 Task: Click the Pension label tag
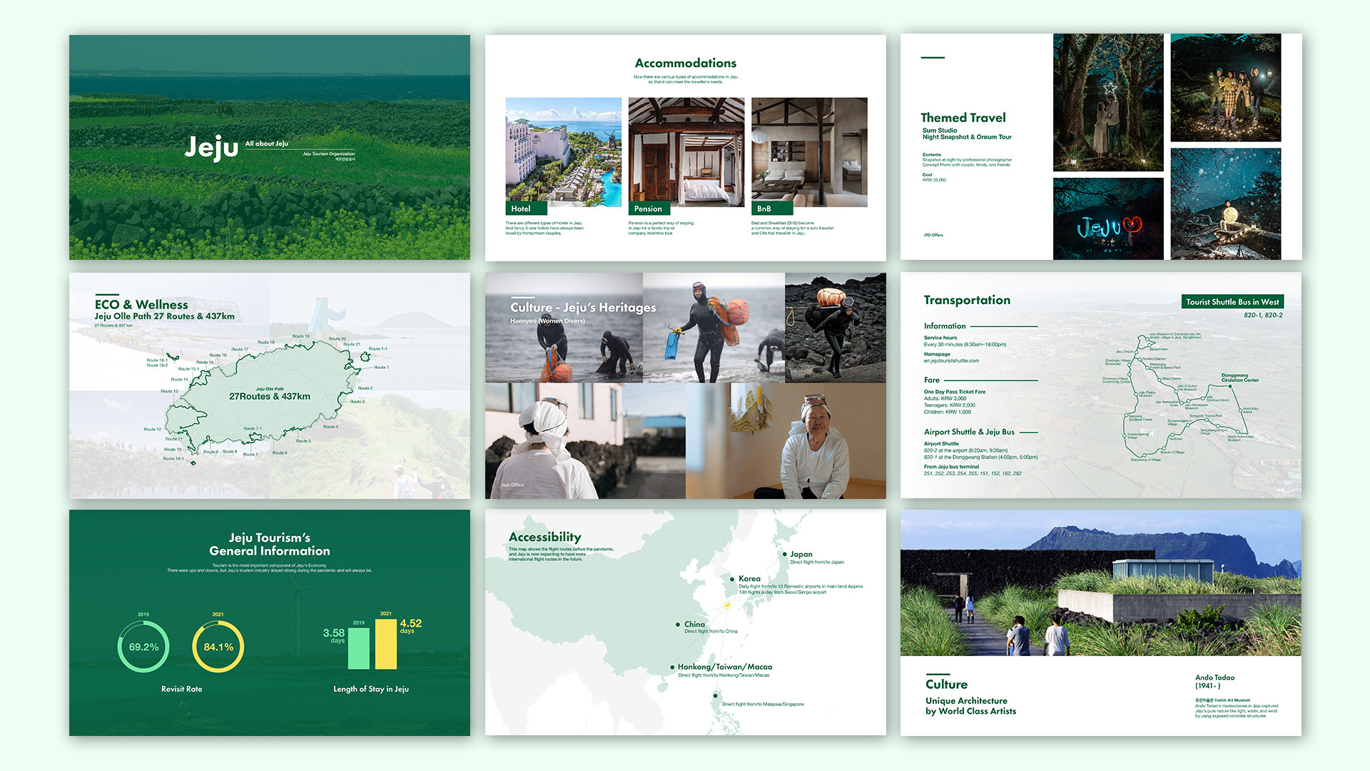(649, 208)
